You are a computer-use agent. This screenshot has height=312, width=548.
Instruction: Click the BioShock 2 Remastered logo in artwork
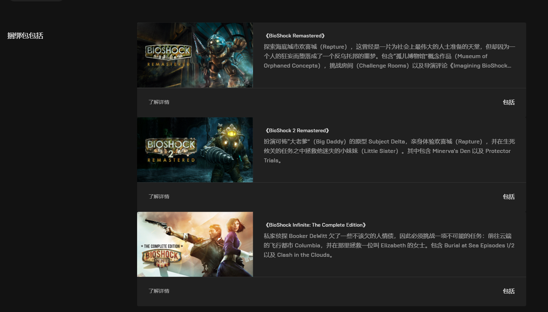tap(171, 150)
